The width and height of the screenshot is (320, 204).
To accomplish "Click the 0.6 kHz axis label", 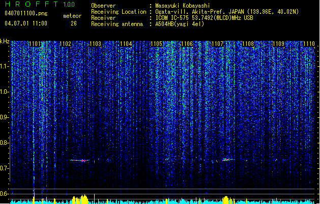I will click(x=4, y=194).
